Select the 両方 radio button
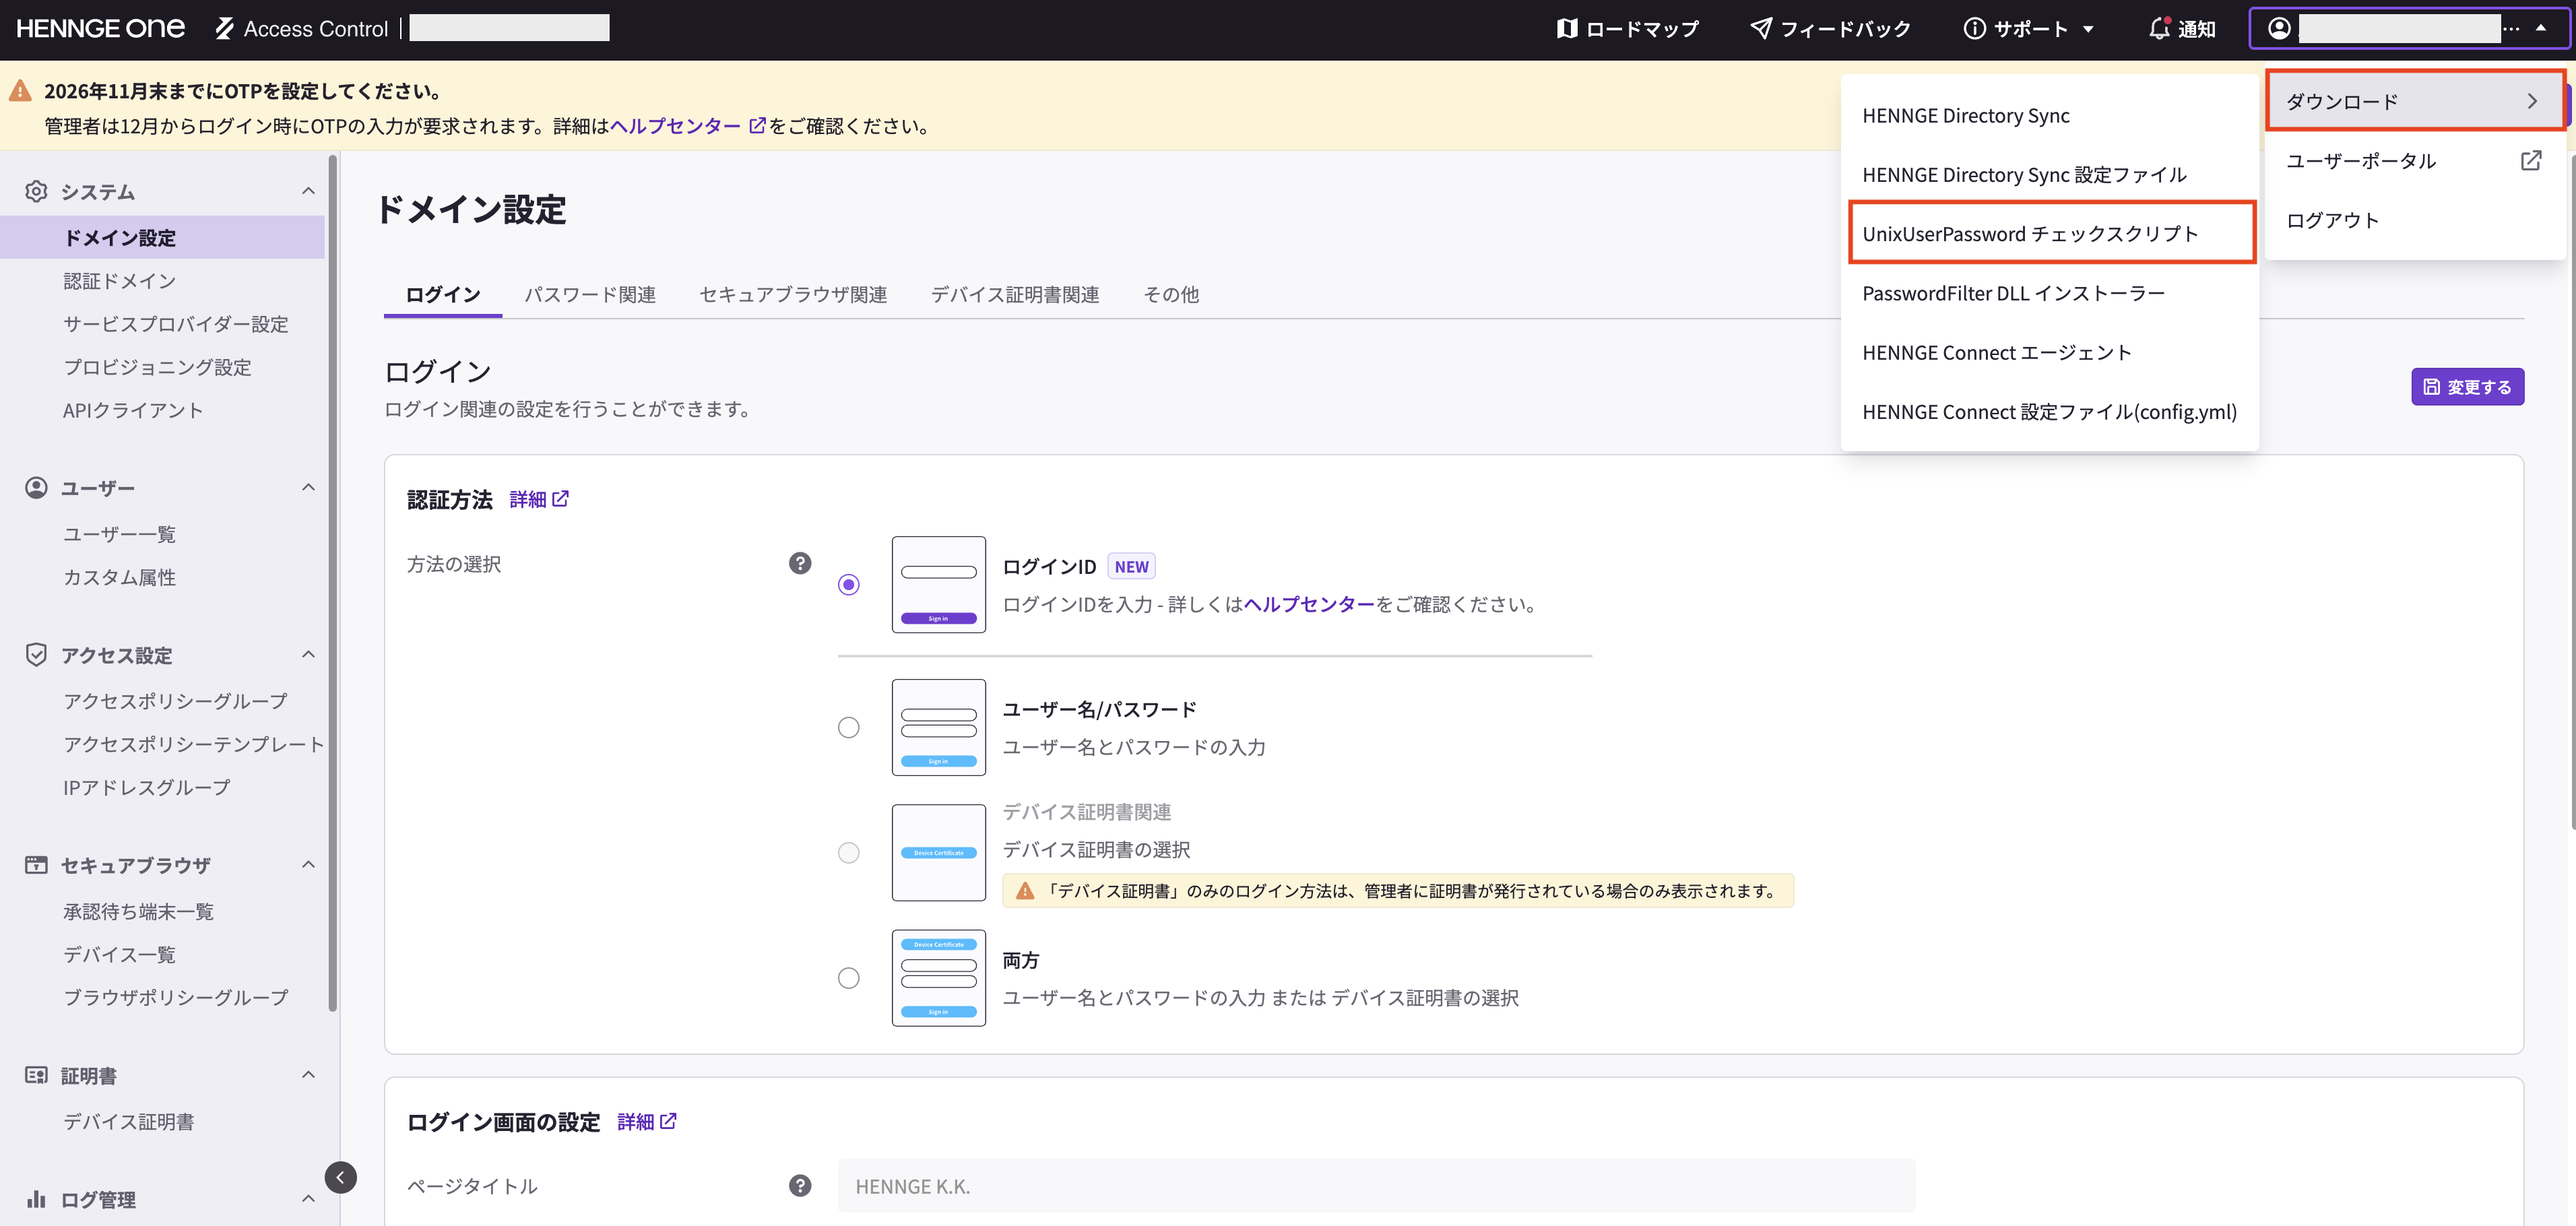Image resolution: width=2576 pixels, height=1226 pixels. click(848, 977)
